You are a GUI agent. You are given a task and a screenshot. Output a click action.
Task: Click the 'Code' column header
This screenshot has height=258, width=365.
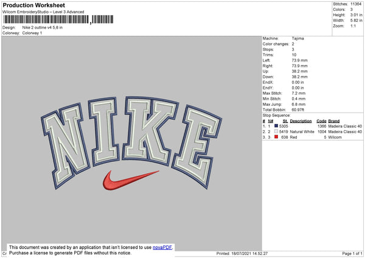321,121
